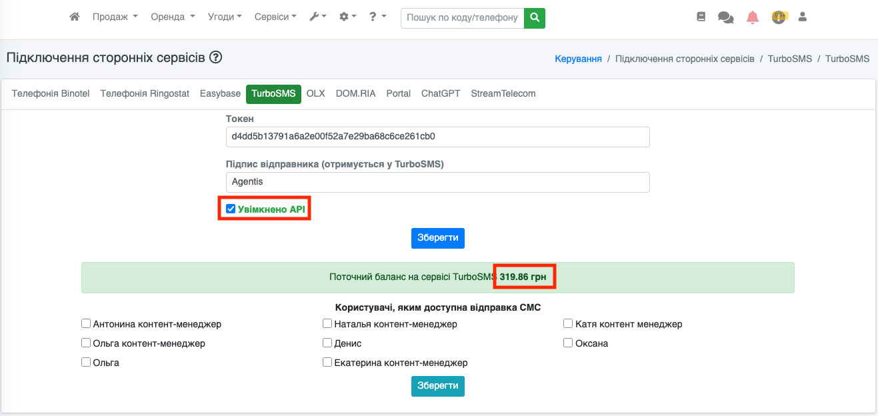Click the home icon in navbar
This screenshot has width=878, height=416.
point(75,17)
